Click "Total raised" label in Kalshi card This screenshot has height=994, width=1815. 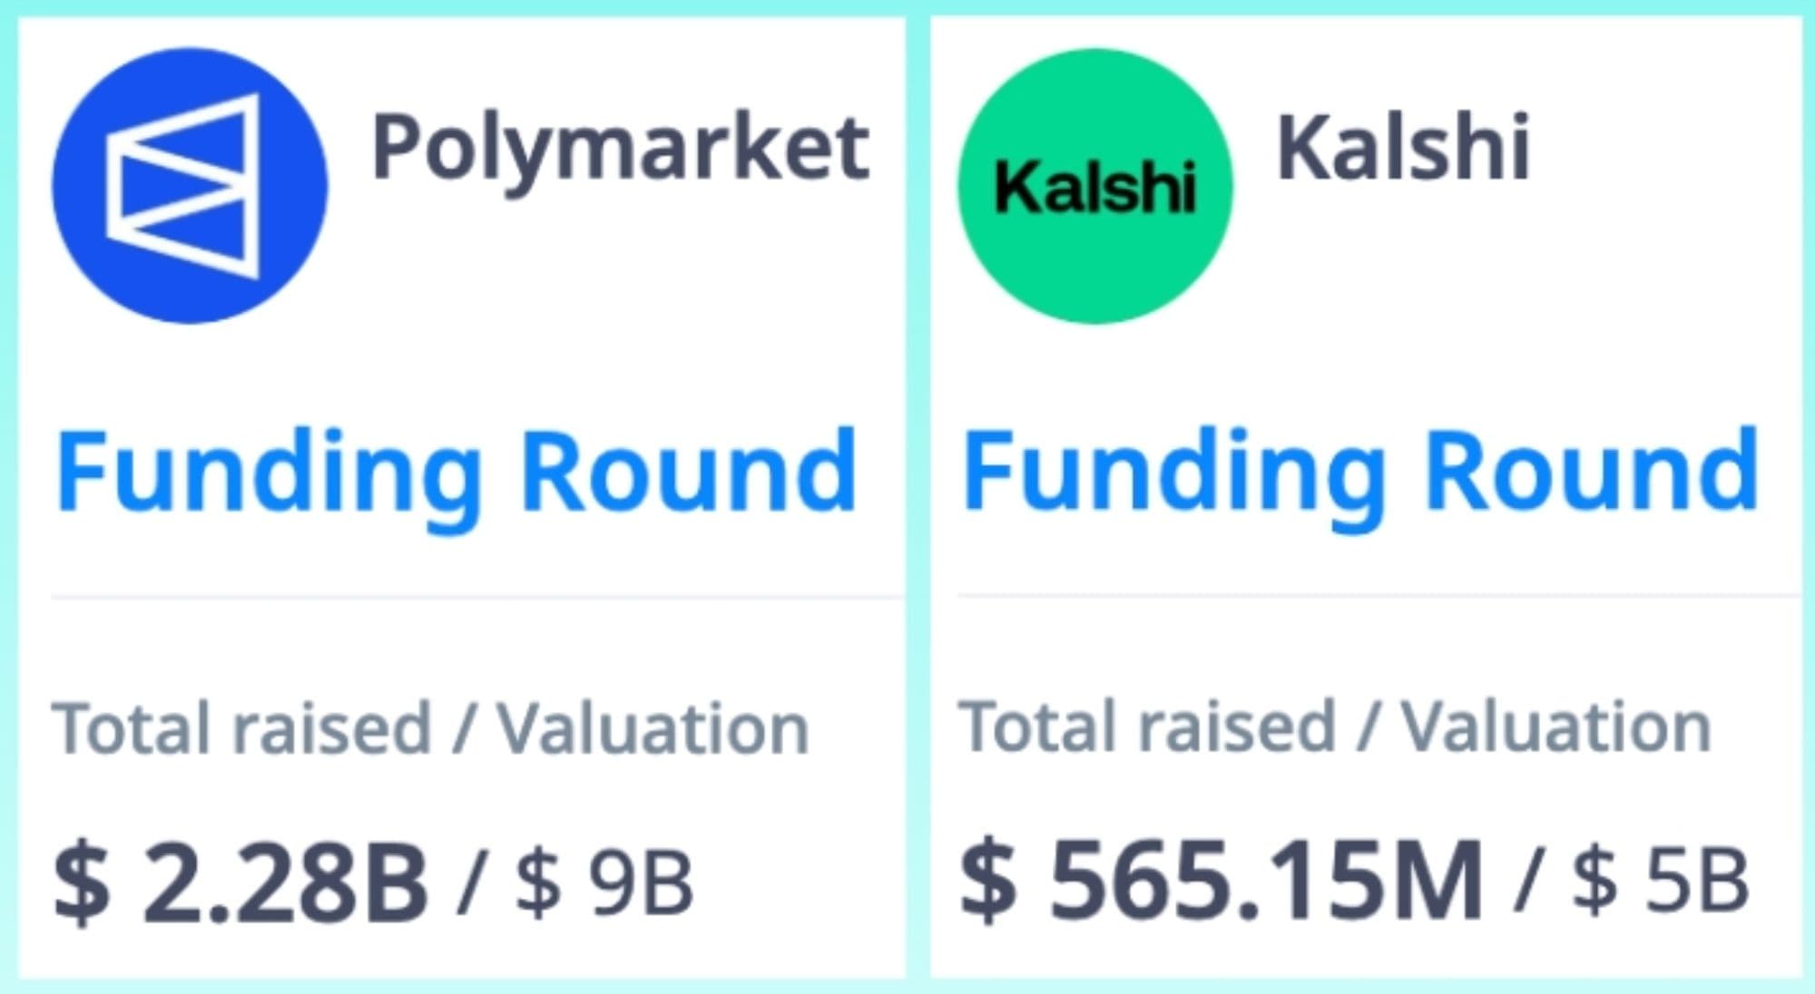click(x=1147, y=726)
